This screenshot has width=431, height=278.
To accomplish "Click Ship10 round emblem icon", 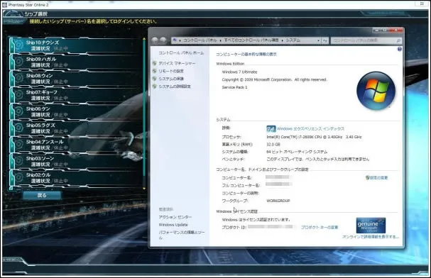I will coord(18,45).
